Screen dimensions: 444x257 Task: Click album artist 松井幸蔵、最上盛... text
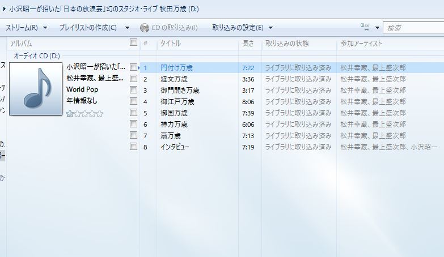tap(95, 78)
